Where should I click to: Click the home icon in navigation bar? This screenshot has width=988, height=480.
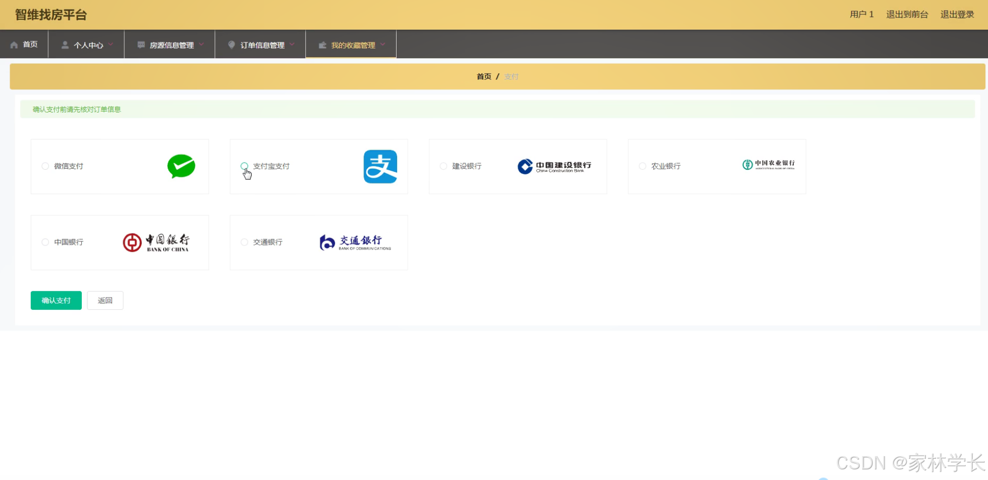[14, 45]
